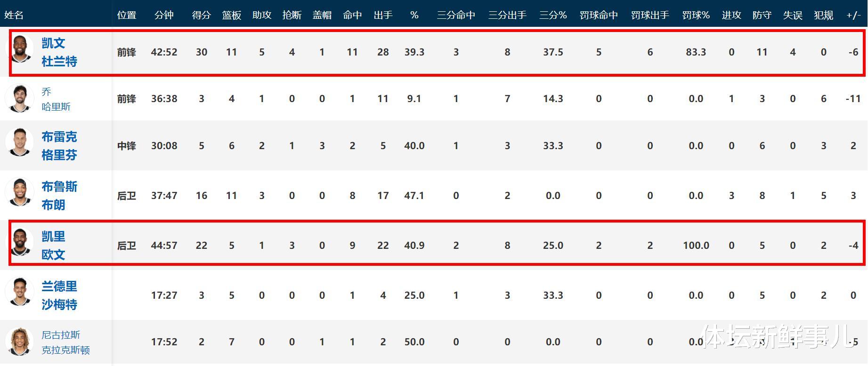Open the 布雷克 格里芬 player link

point(59,146)
